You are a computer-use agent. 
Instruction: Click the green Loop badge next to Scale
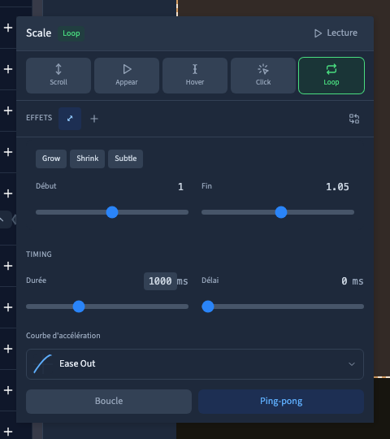71,33
